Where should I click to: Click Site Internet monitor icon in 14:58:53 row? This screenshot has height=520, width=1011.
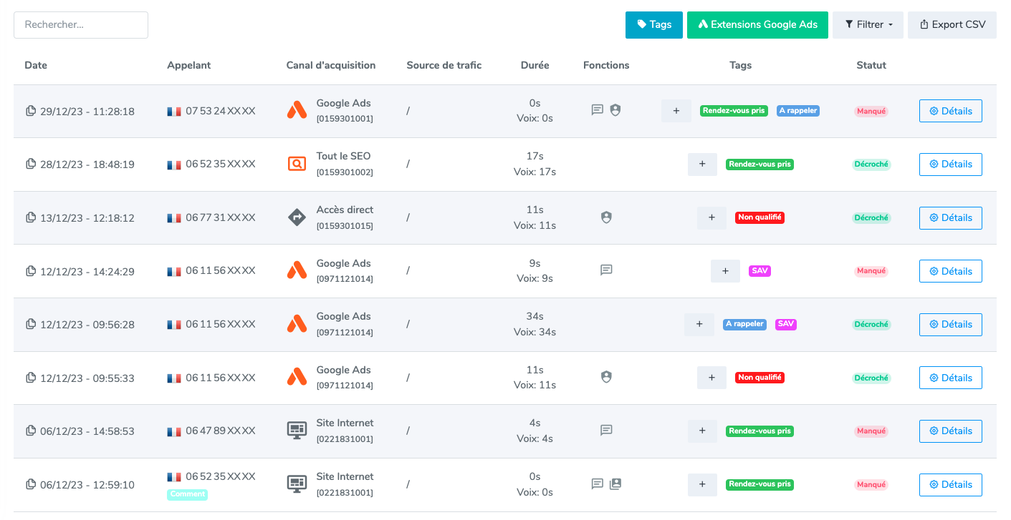(297, 431)
